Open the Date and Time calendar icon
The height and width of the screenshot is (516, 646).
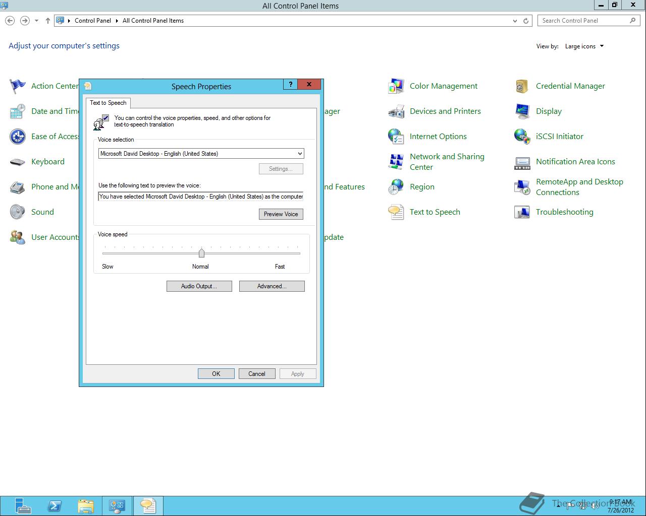pos(18,111)
